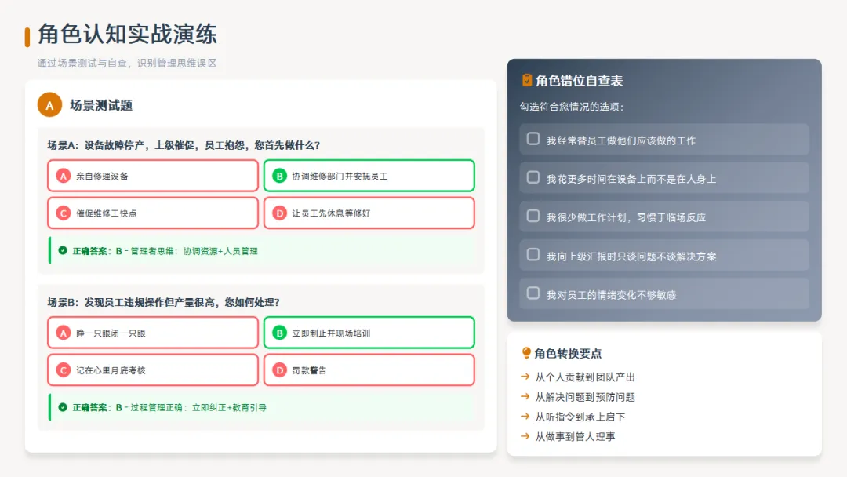Click the orange A badge beside 场景测试题
The width and height of the screenshot is (847, 477).
(49, 105)
